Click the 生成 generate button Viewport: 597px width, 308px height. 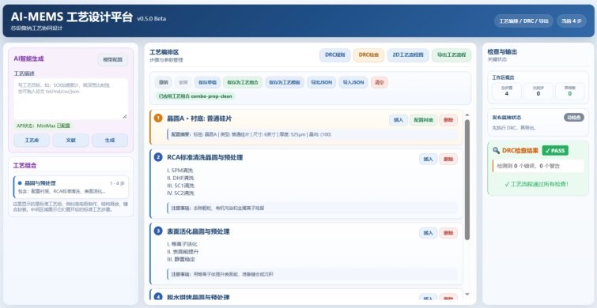(110, 141)
